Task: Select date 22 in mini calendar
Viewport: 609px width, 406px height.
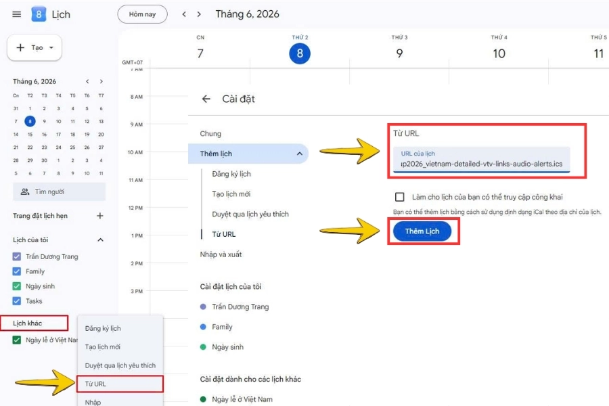Action: tap(30, 148)
